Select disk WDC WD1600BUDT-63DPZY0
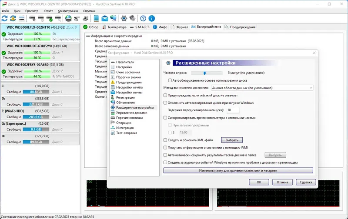Screen dimensions: 348x219 [40, 52]
